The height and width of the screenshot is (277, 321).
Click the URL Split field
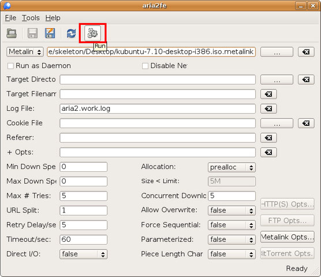(83, 211)
